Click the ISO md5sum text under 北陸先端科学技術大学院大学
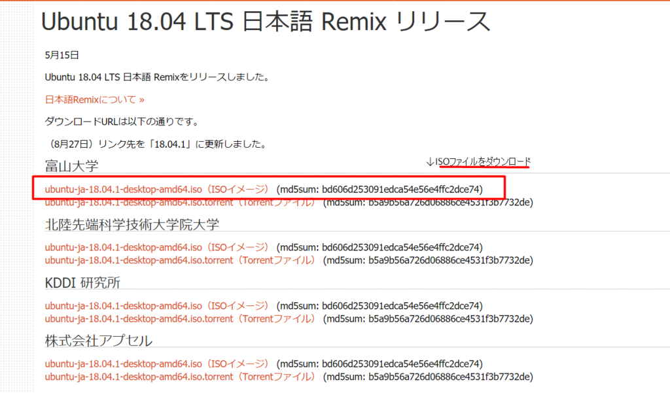The image size is (670, 393). pos(379,247)
